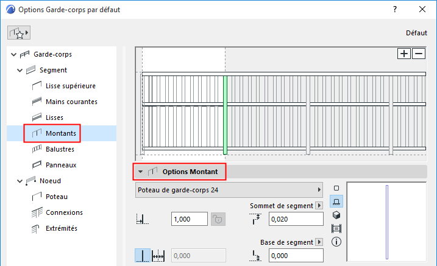Select the small square preview mode

336,188
